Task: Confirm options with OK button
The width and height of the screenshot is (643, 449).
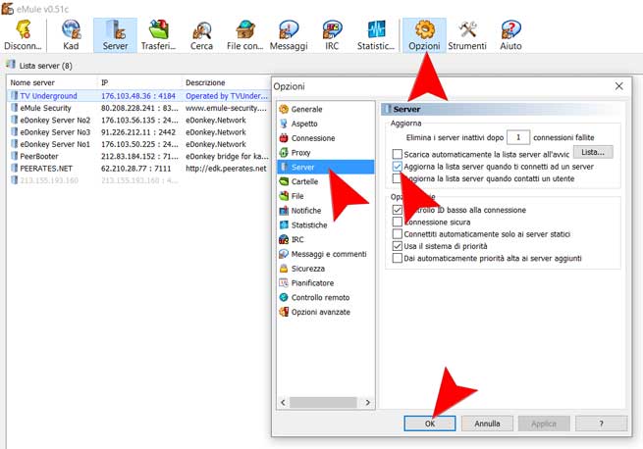Action: point(430,424)
